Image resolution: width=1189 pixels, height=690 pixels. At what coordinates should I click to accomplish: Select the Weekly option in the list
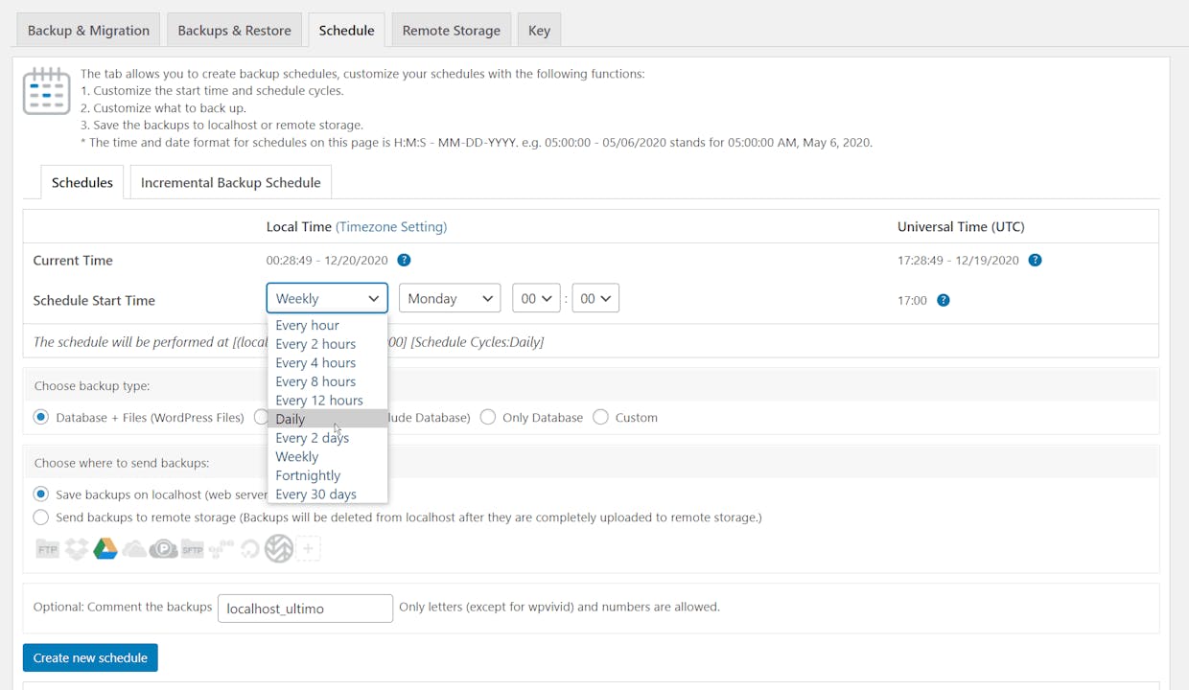327,456
